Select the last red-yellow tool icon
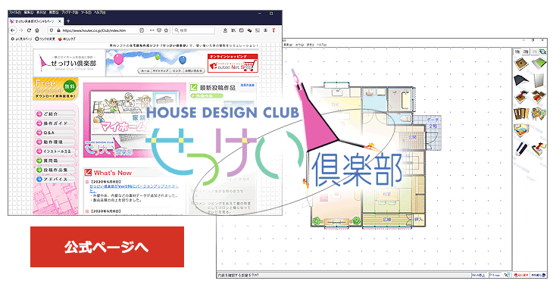 coord(539,148)
